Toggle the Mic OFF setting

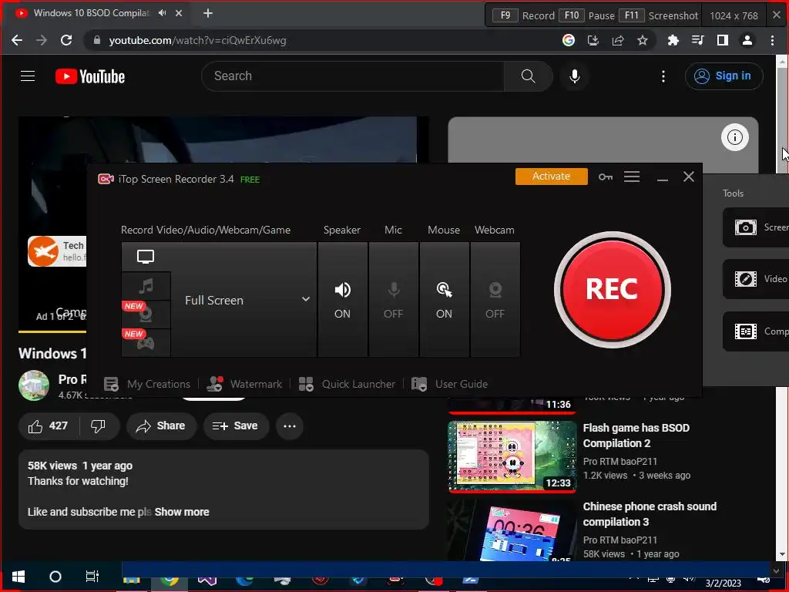point(394,300)
